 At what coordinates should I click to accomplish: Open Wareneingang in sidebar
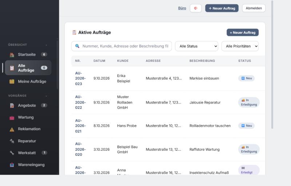(x=28, y=165)
